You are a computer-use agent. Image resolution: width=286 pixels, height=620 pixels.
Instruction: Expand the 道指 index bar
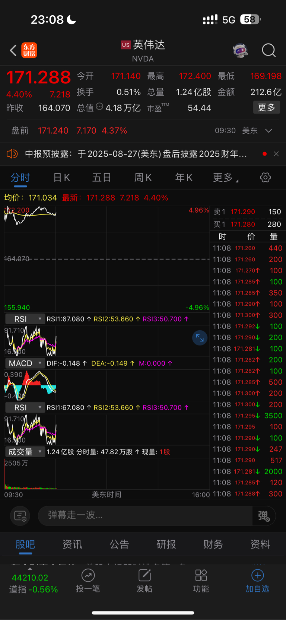point(30,569)
